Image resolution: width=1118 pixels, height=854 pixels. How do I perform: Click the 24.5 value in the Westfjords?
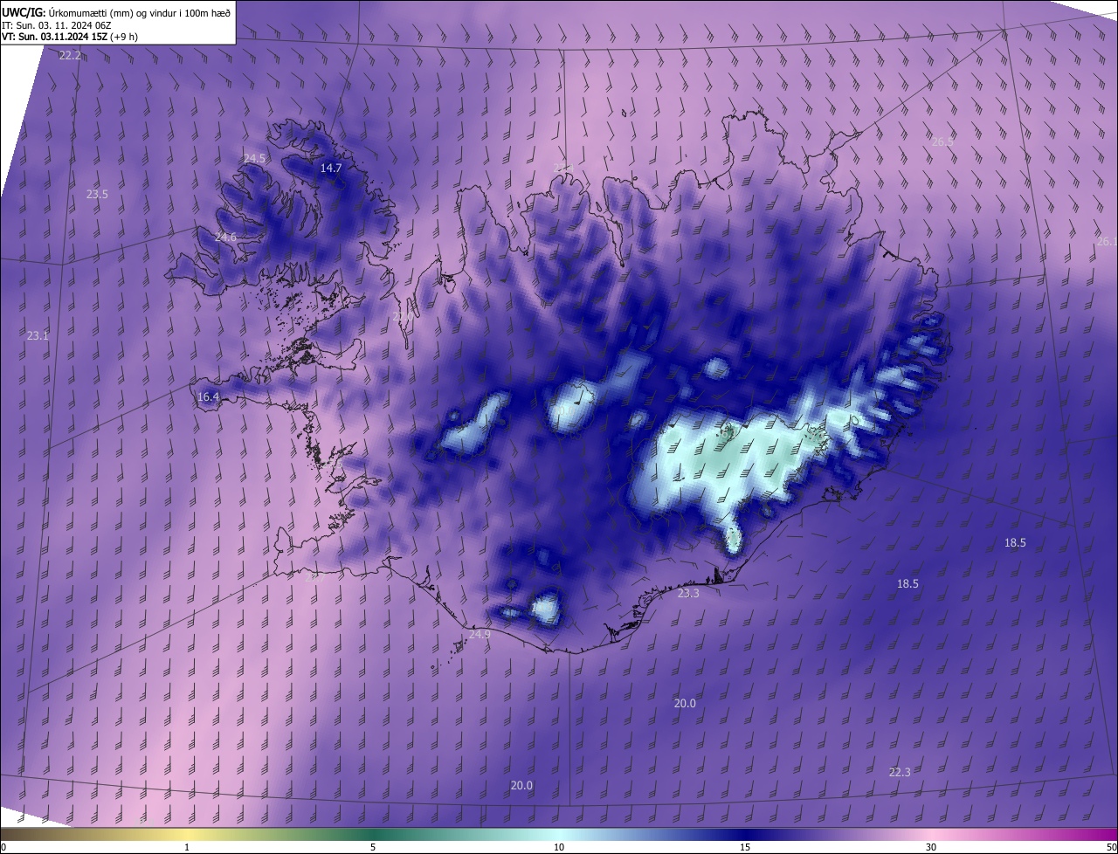pyautogui.click(x=254, y=158)
